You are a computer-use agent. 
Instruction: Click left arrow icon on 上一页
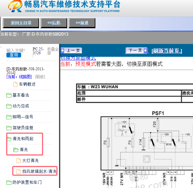[62, 50]
